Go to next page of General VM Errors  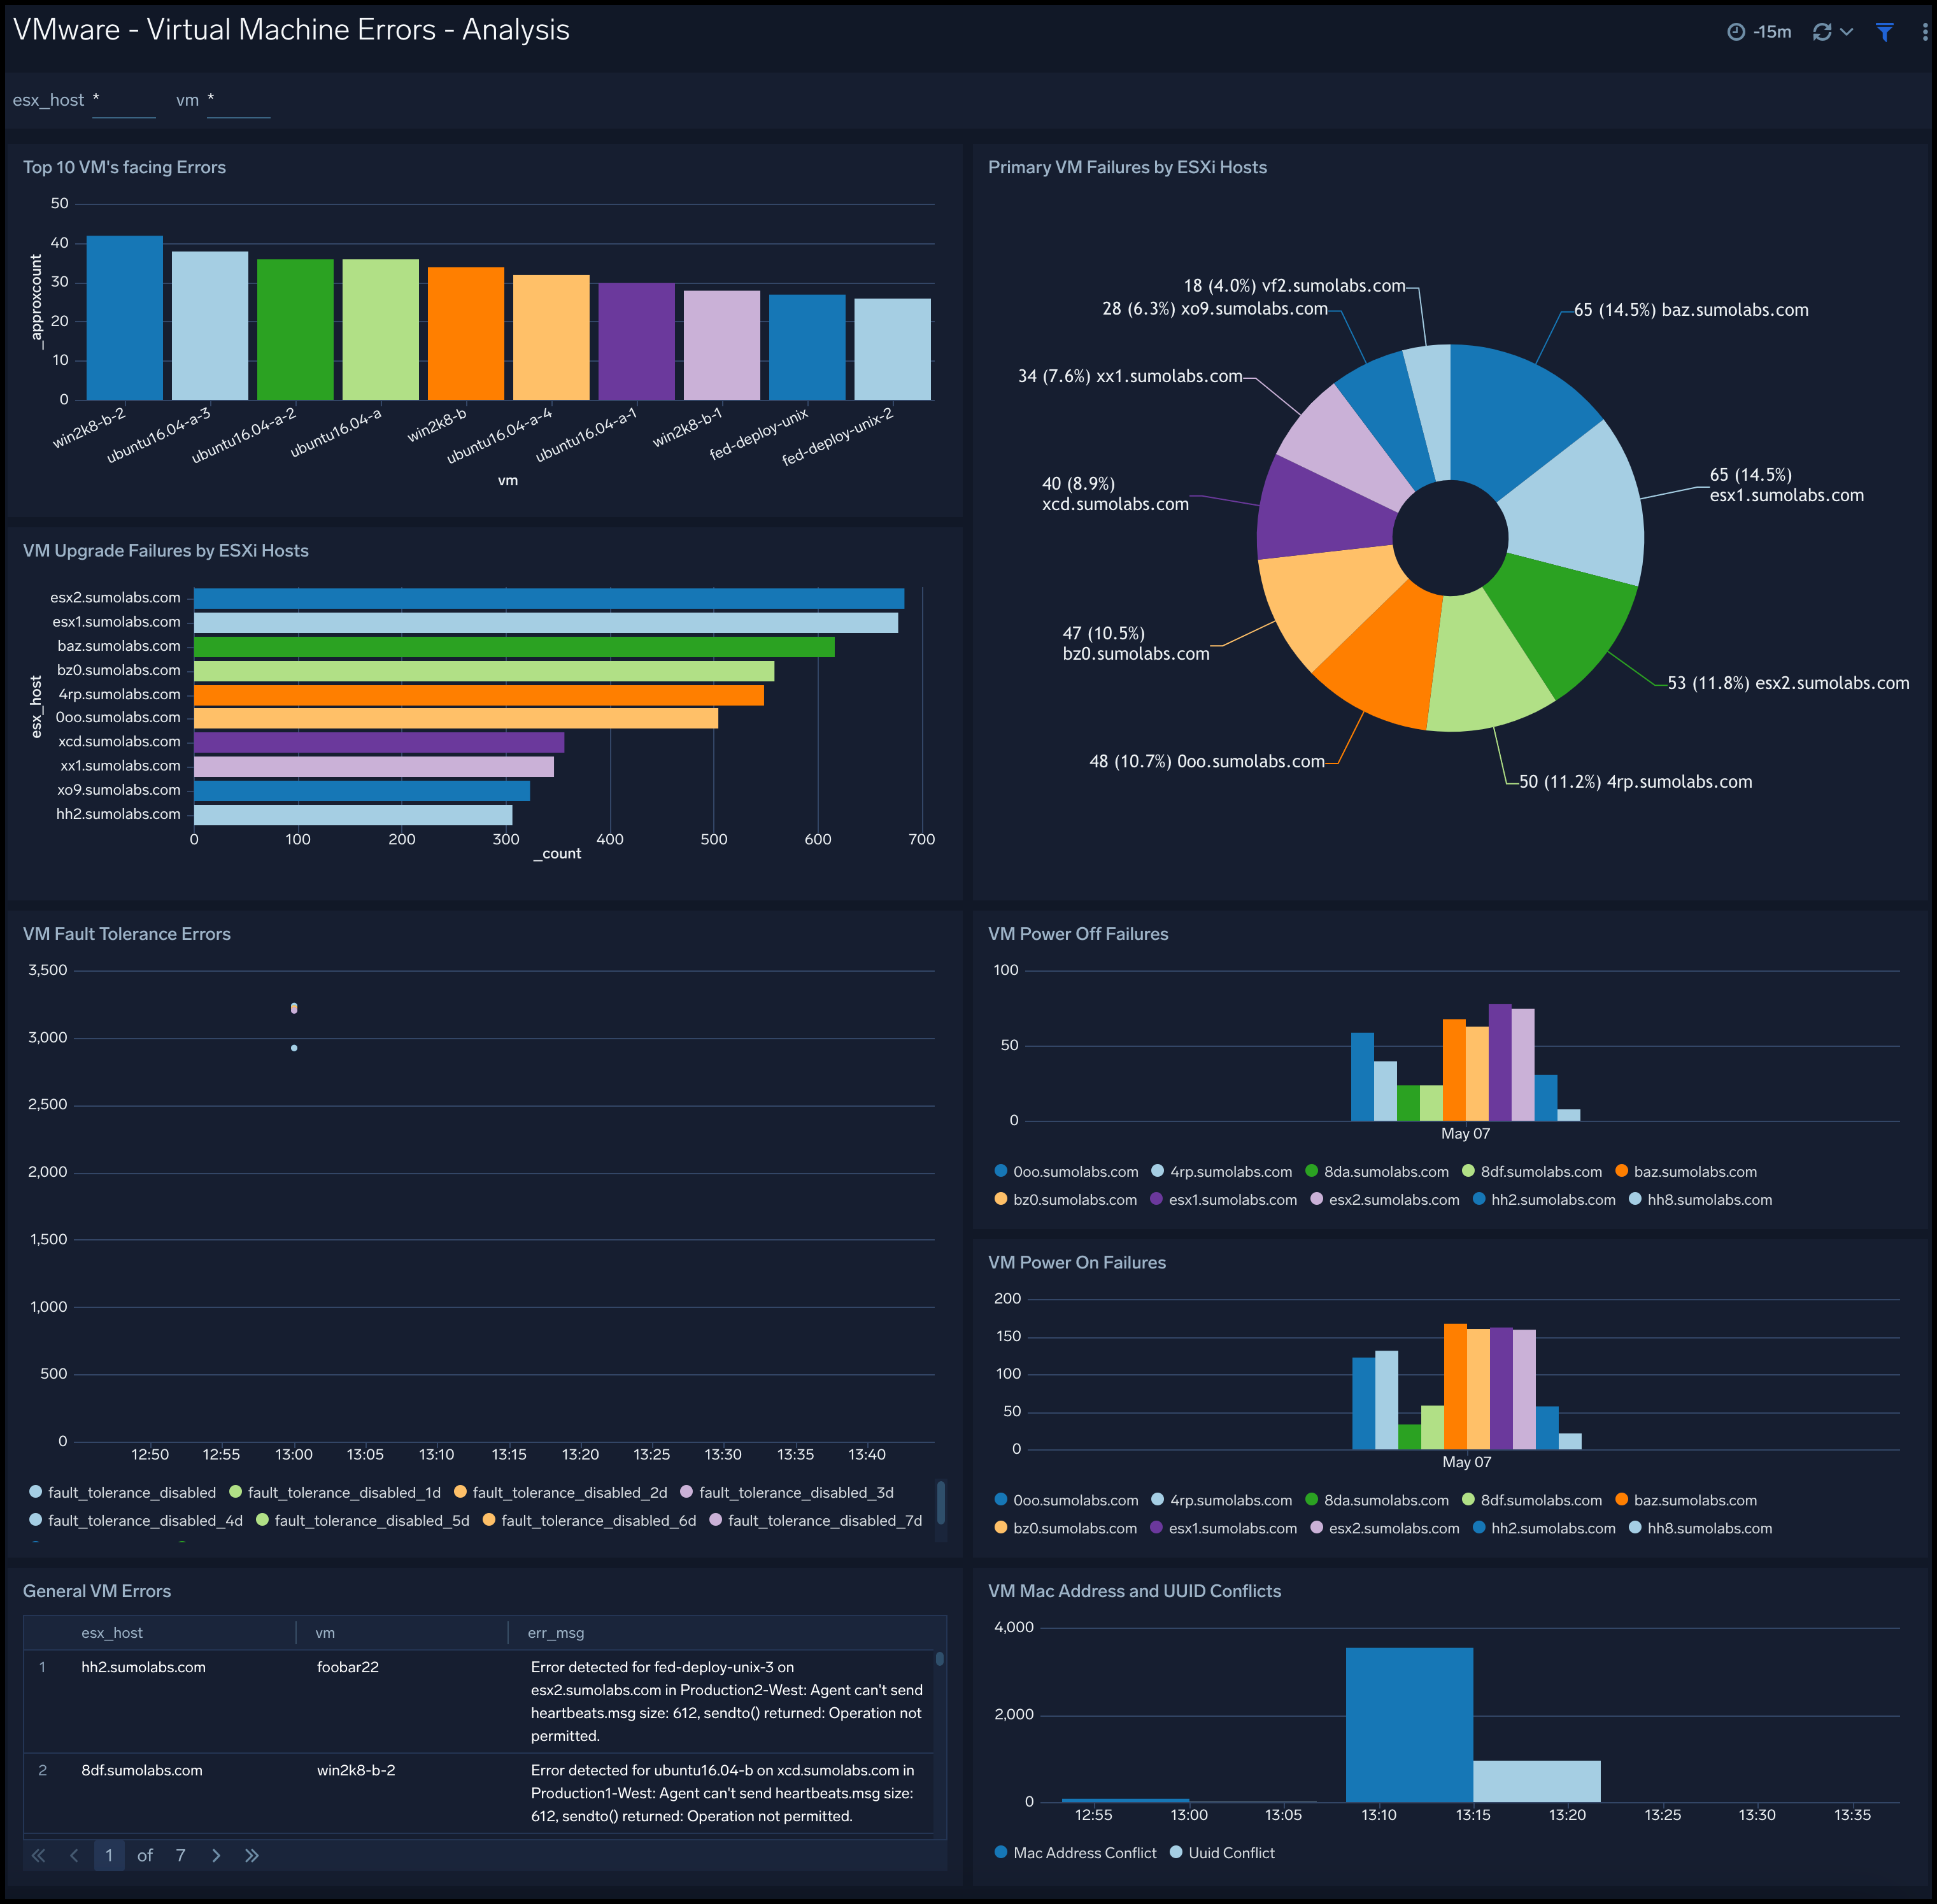(x=216, y=1855)
